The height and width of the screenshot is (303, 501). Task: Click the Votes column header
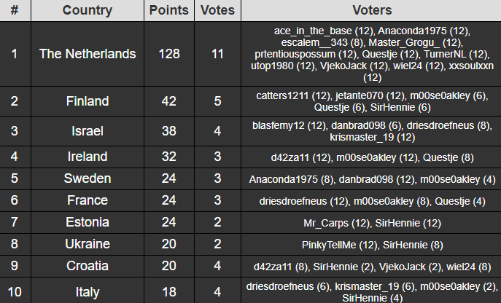coord(217,10)
